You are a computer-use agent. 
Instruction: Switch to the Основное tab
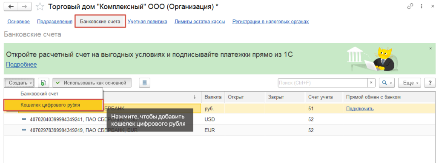pos(19,22)
